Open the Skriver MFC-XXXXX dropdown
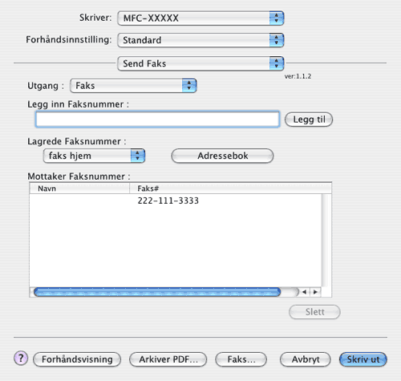This screenshot has height=381, width=401. tap(200, 18)
